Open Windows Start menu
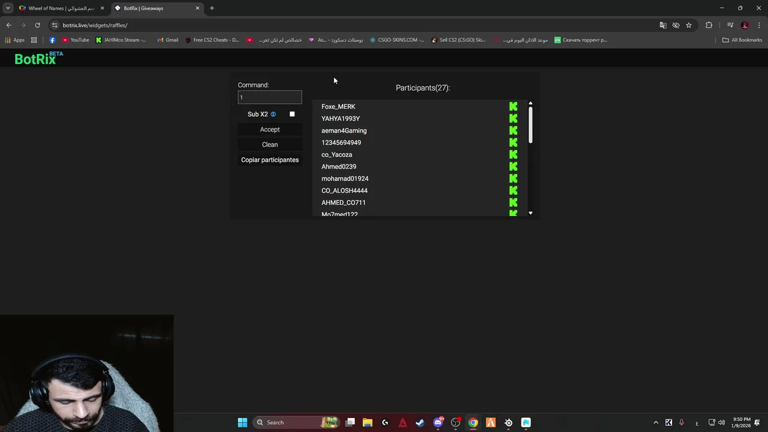The height and width of the screenshot is (432, 768). (x=242, y=422)
